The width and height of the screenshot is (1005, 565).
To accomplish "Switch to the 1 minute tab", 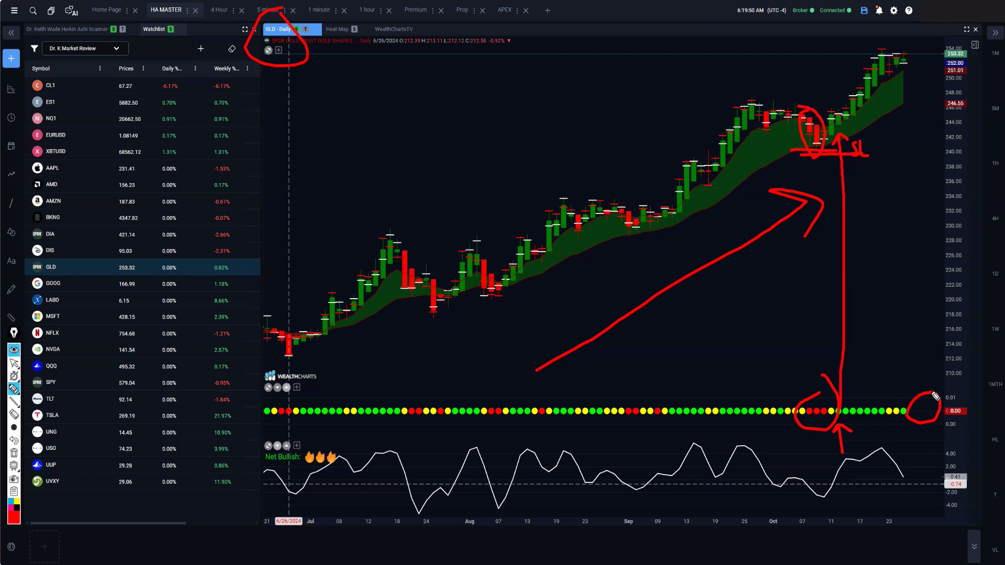I will pos(319,10).
